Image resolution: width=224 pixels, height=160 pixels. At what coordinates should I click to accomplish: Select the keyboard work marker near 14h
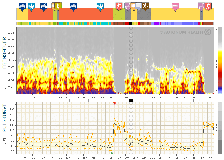tap(73, 7)
